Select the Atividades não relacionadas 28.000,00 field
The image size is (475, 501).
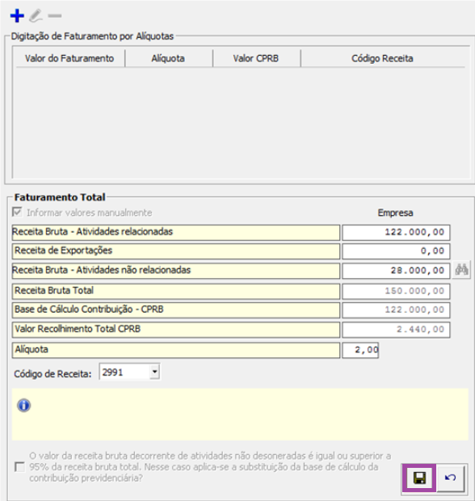tap(396, 271)
